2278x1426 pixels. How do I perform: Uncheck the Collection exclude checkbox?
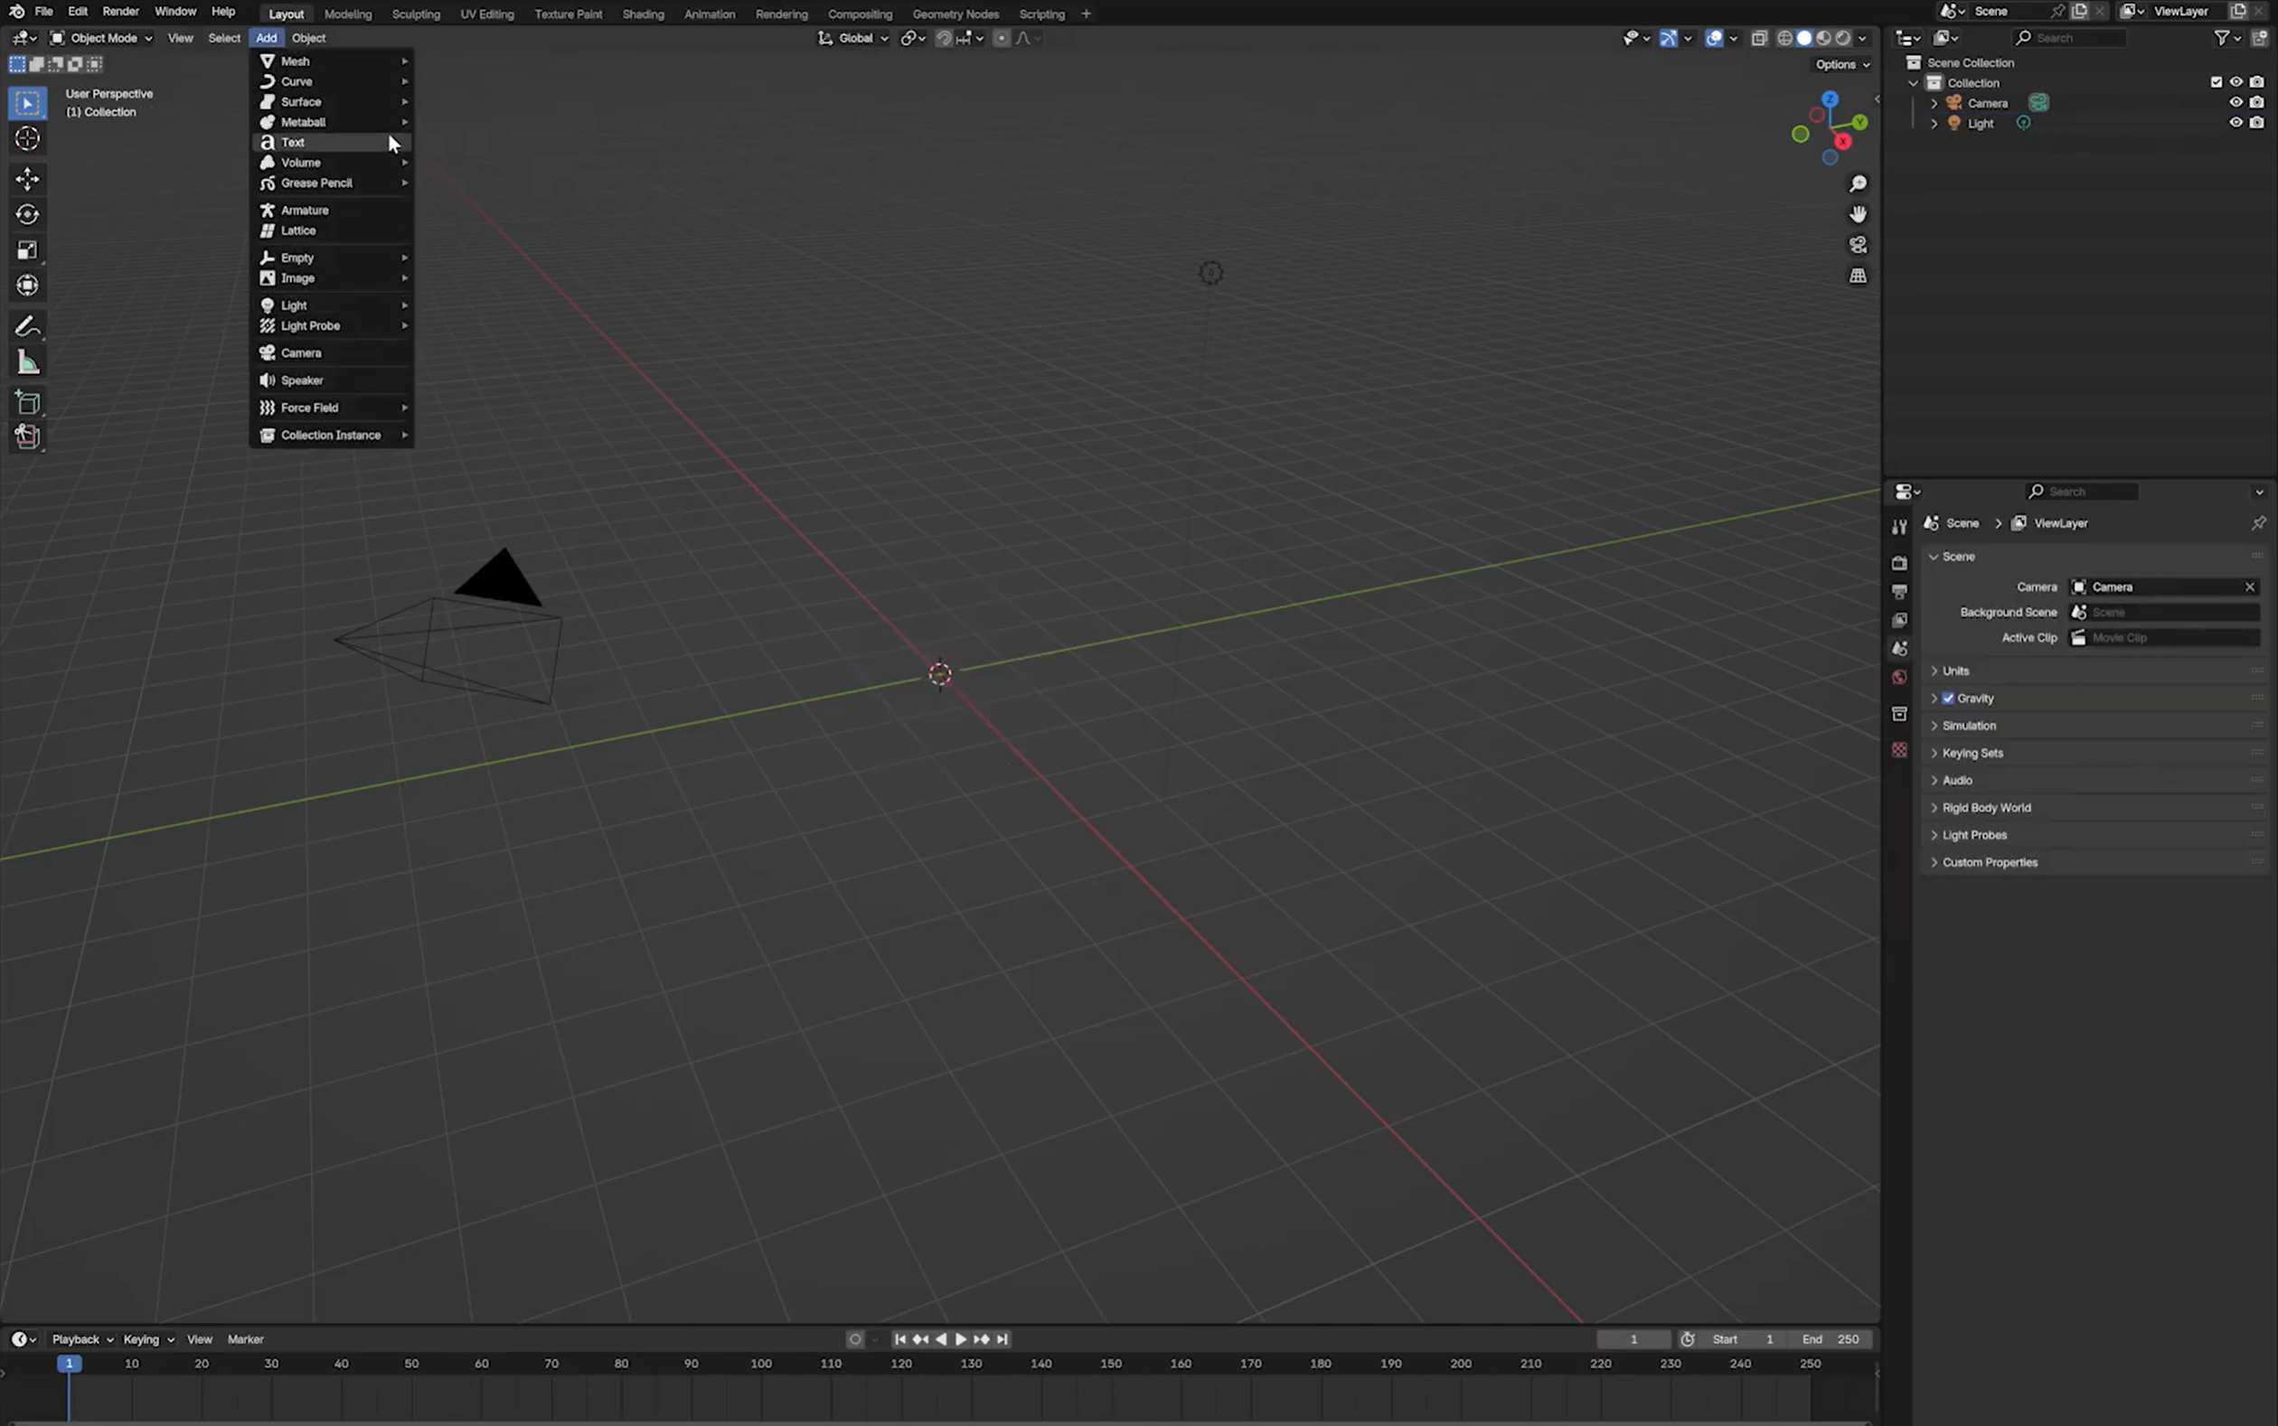(2216, 82)
